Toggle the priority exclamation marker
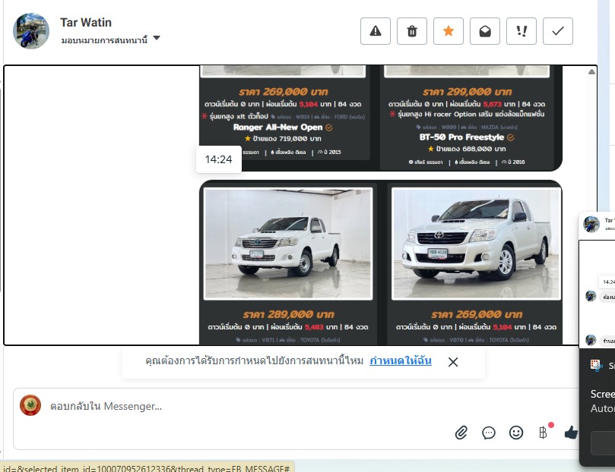Image resolution: width=615 pixels, height=472 pixels. tap(521, 31)
